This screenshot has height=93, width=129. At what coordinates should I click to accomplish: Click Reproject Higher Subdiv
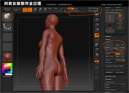115,66
